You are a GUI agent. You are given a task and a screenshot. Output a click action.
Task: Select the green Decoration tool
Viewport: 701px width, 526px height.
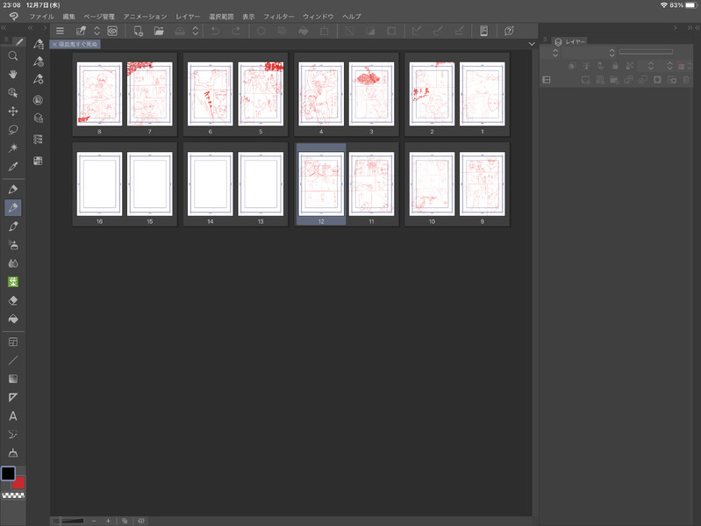pyautogui.click(x=13, y=282)
